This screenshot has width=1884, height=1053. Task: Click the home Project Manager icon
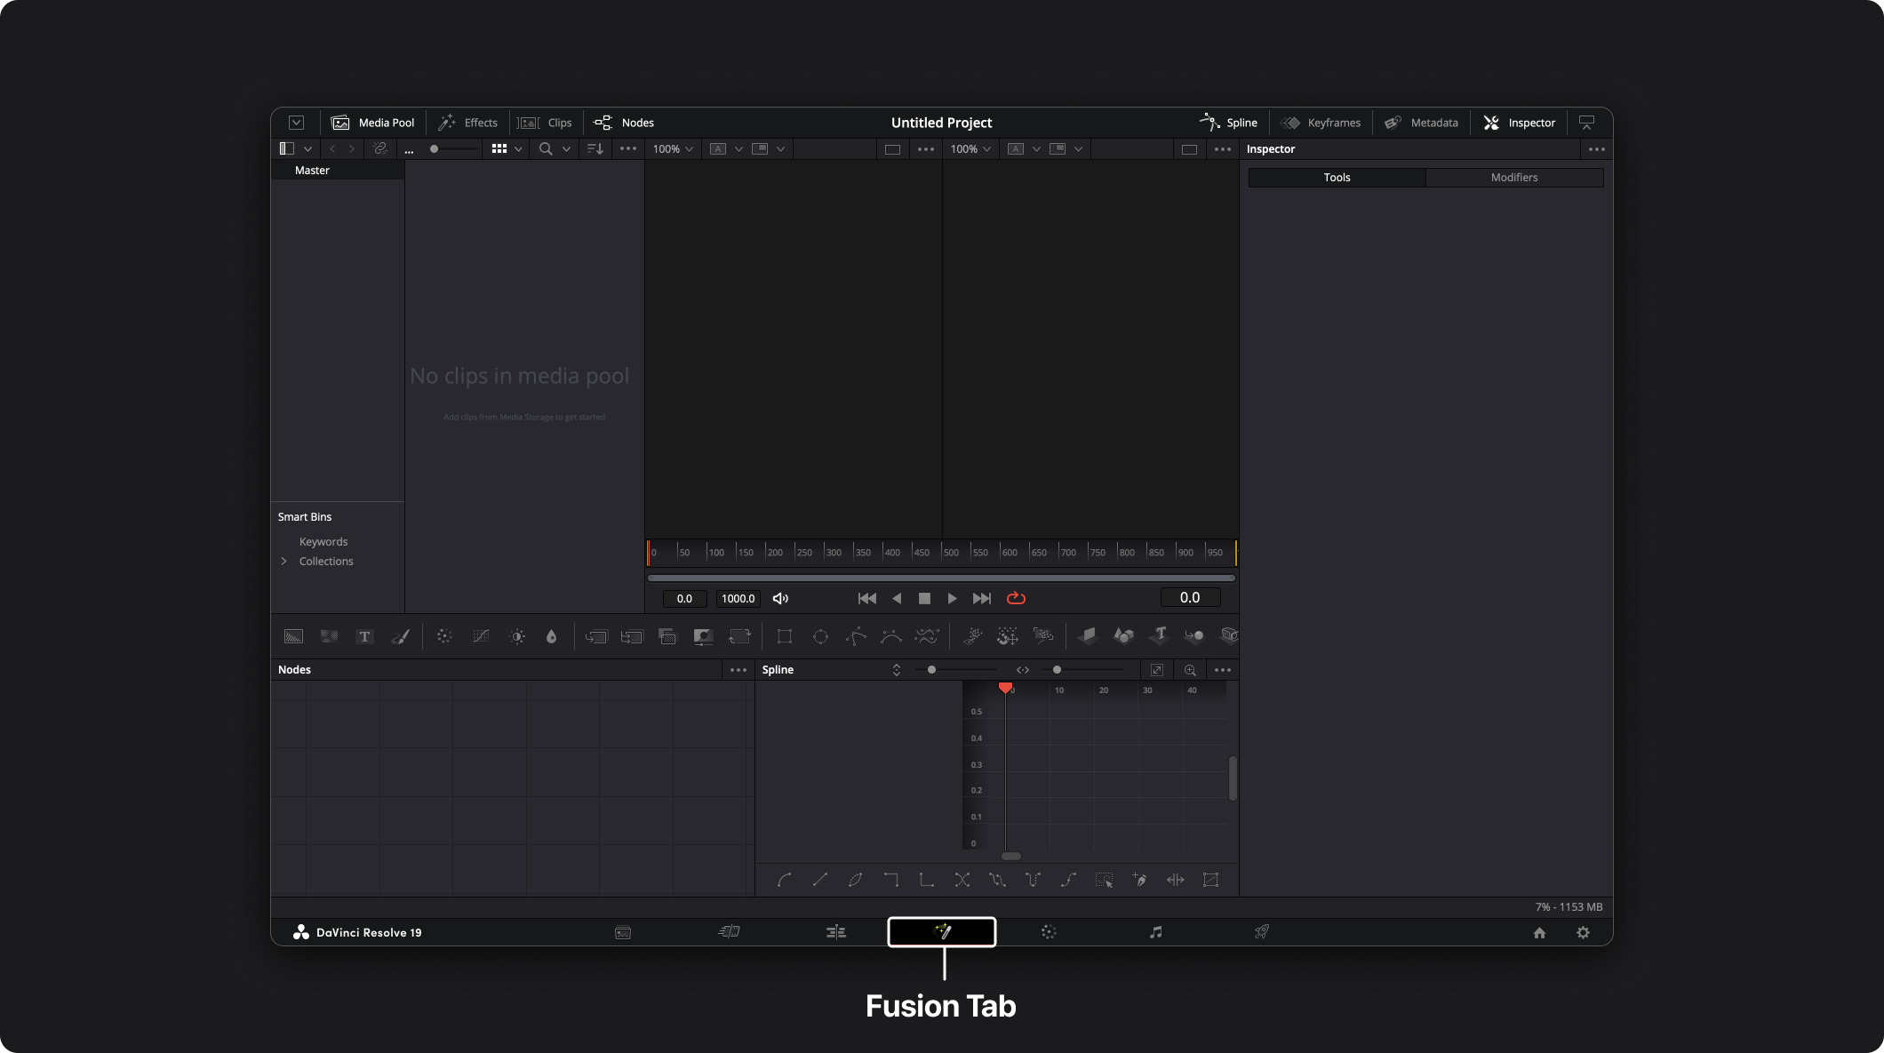[1539, 932]
